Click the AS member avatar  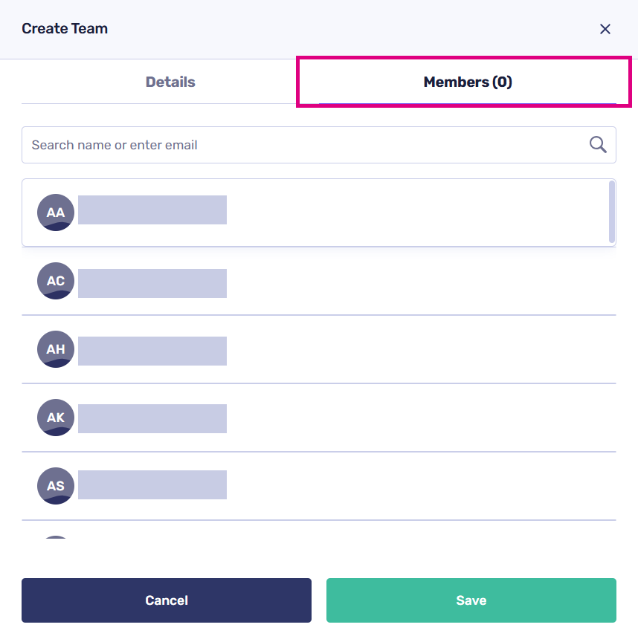(56, 486)
